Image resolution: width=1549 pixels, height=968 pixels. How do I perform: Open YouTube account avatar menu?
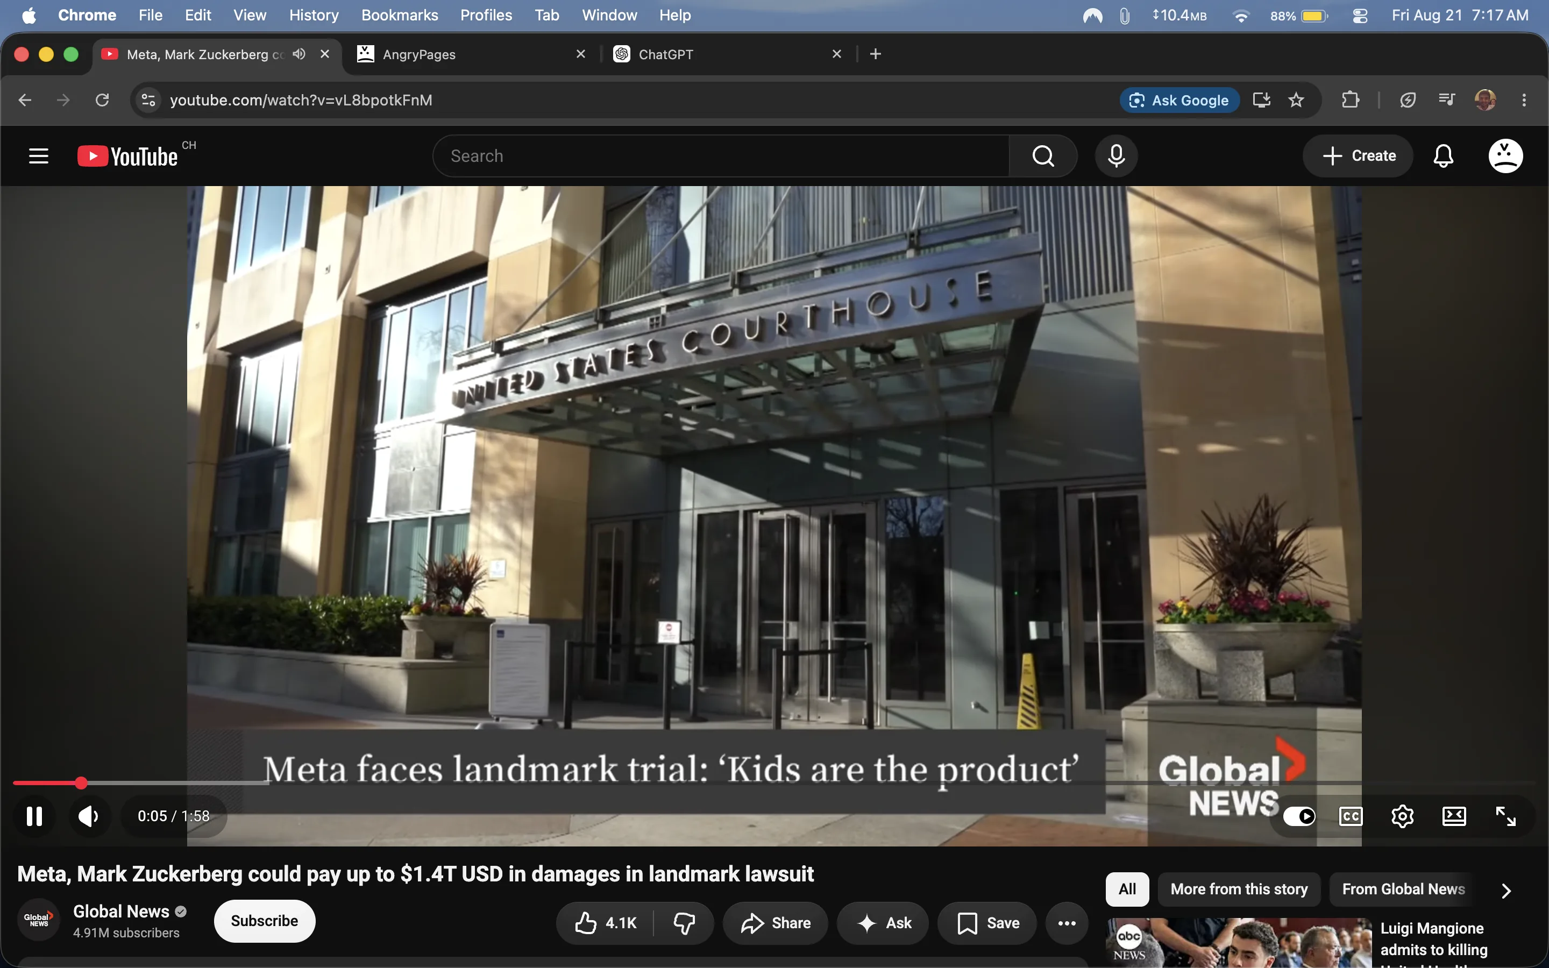[x=1505, y=155]
